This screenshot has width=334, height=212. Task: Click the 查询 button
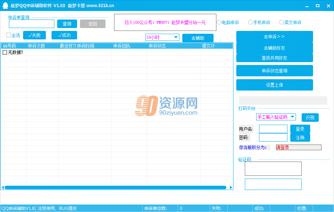(x=67, y=24)
